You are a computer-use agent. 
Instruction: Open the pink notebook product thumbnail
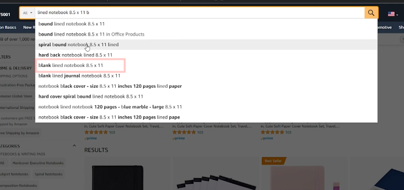[x=298, y=178]
